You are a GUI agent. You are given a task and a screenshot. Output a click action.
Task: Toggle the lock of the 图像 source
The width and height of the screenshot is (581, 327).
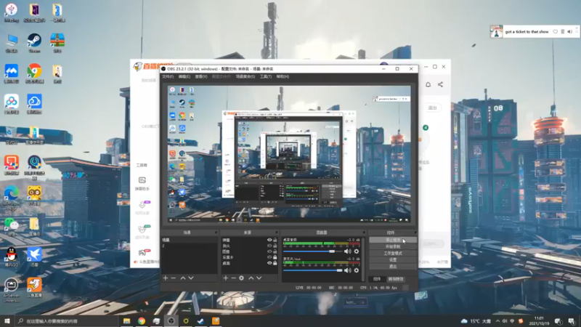[x=275, y=251]
